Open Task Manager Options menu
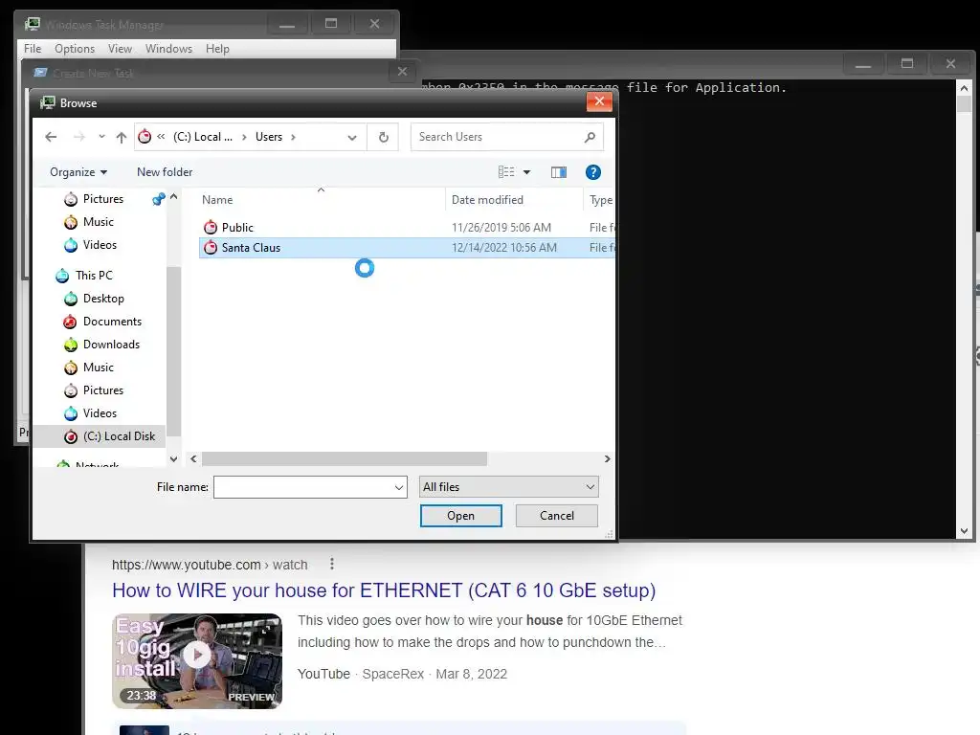The width and height of the screenshot is (980, 735). click(x=75, y=49)
